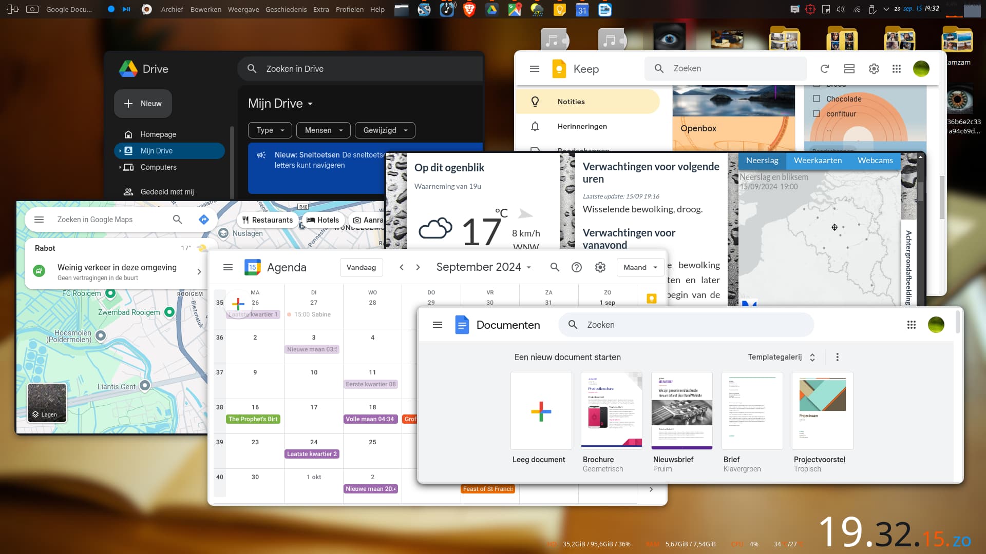Click Zoeken in Drive search field
The height and width of the screenshot is (554, 986).
[359, 69]
